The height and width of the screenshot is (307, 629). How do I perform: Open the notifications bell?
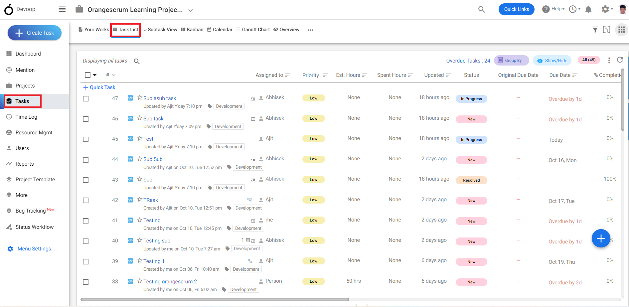click(588, 9)
